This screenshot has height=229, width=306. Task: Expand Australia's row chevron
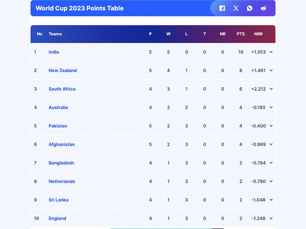[x=271, y=107]
